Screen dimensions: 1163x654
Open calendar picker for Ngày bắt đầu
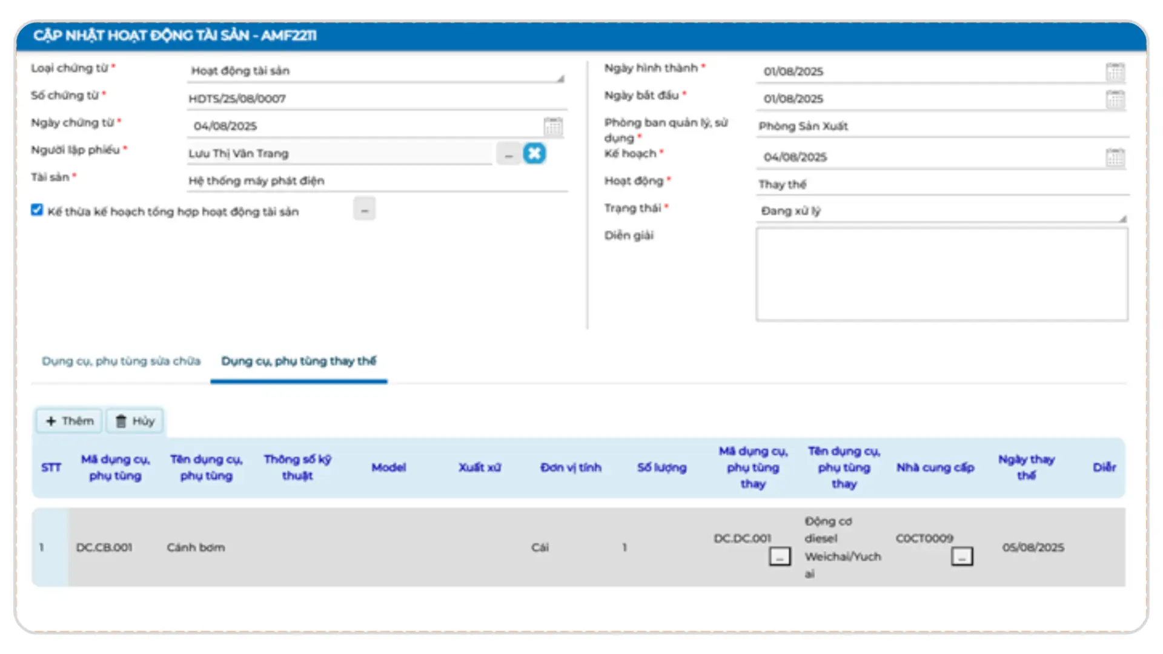coord(1115,99)
